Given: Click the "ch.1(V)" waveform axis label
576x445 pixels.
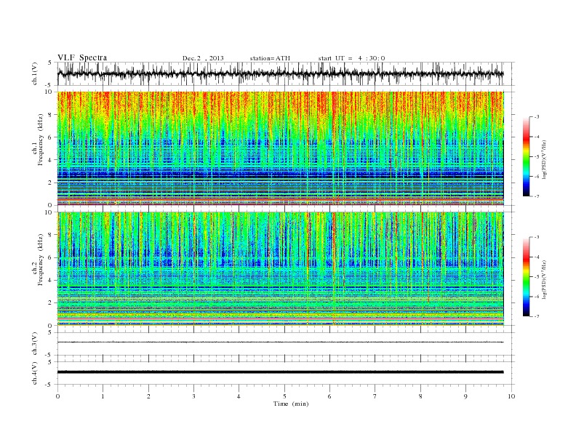Looking at the screenshot, I should 35,73.
